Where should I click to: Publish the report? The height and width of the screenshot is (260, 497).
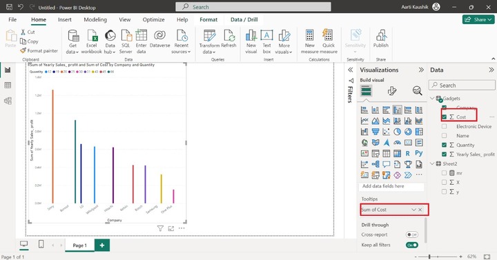(x=380, y=39)
